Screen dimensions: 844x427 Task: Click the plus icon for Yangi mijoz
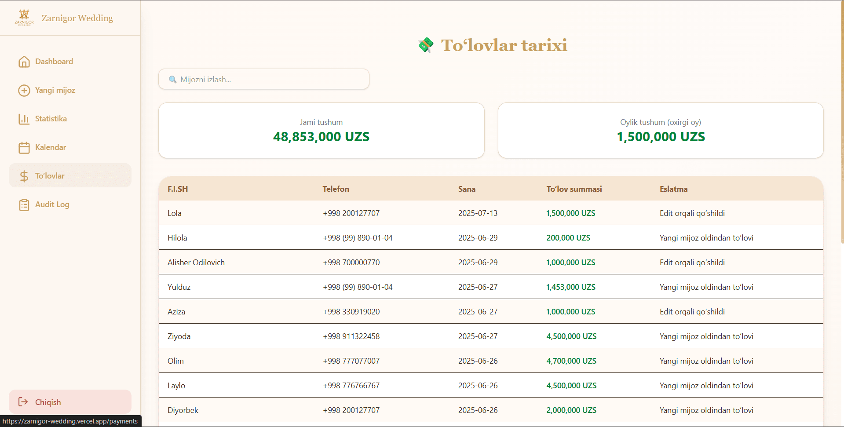(24, 90)
